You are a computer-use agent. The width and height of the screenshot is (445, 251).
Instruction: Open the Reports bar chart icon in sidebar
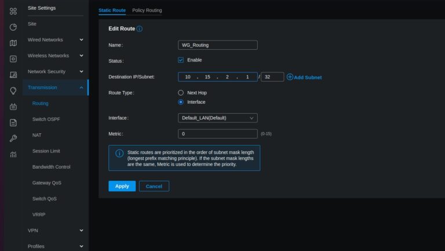point(13,154)
